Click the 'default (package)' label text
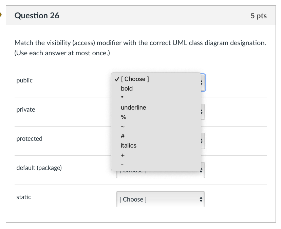This screenshot has width=281, height=229. point(39,168)
